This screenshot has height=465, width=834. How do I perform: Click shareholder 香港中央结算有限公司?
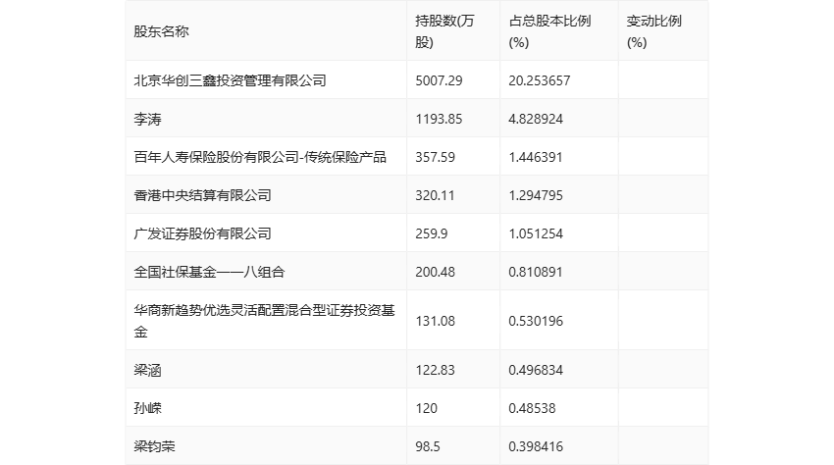coord(203,195)
